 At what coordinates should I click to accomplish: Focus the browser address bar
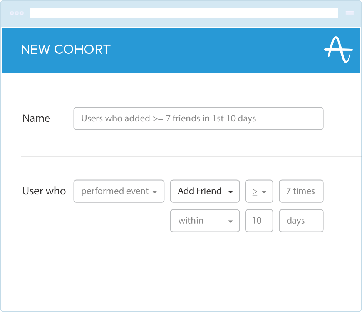(x=184, y=13)
